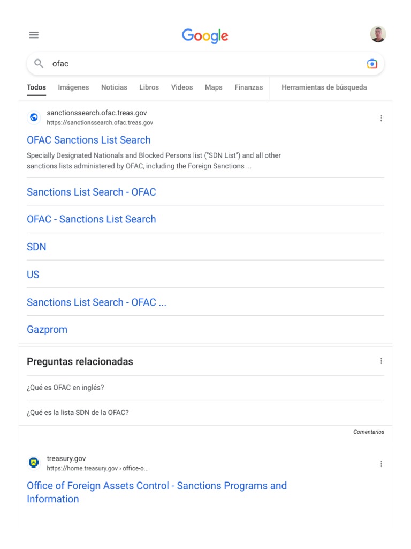Open the SDN sitelink

click(x=36, y=247)
